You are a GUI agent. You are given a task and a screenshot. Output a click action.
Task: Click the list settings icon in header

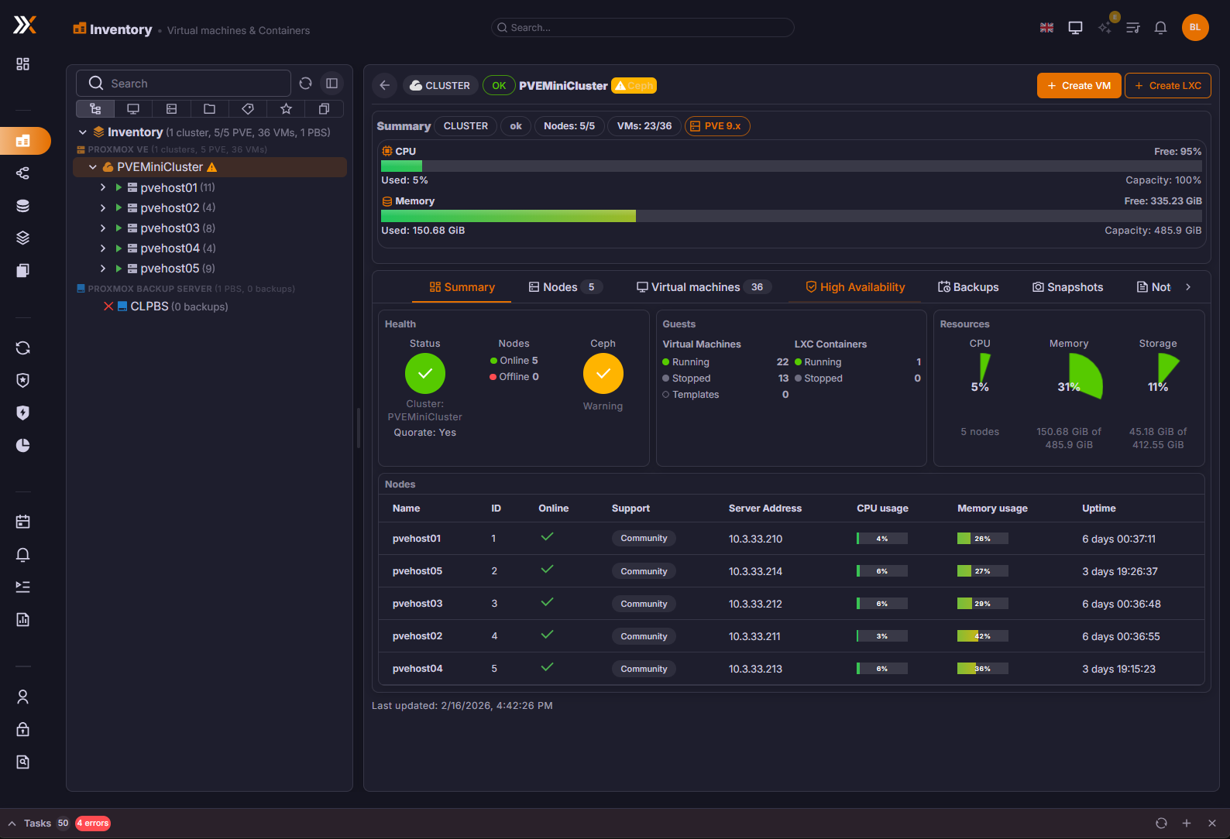(x=1133, y=28)
